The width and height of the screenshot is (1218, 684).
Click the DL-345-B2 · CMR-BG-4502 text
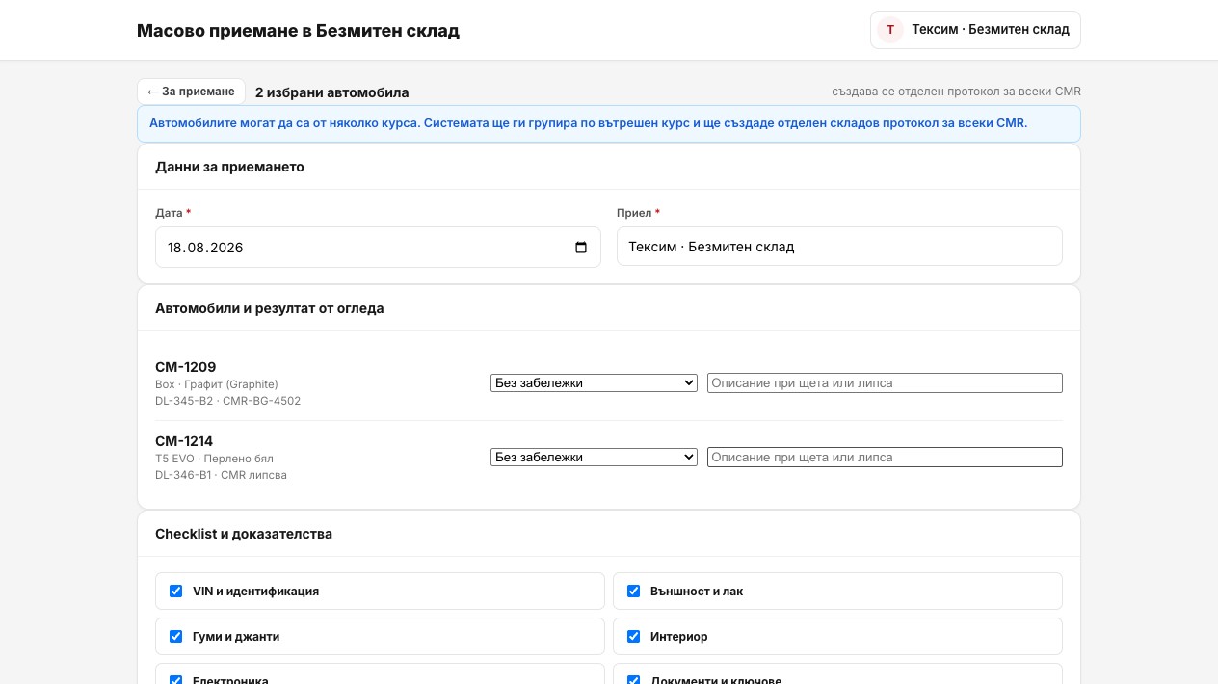(x=227, y=401)
